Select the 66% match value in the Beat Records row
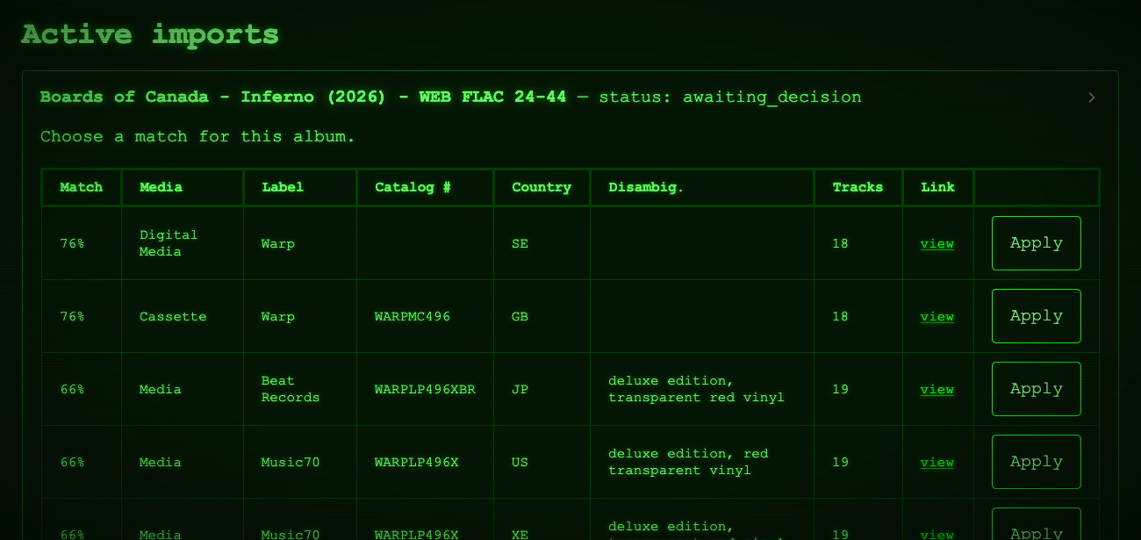This screenshot has width=1141, height=540. coord(72,389)
